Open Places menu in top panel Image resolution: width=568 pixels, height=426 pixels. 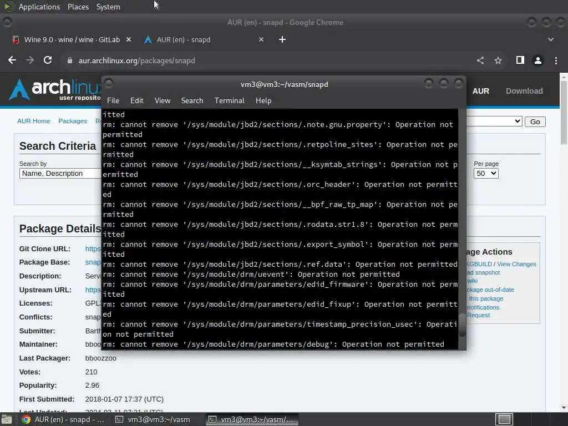[78, 7]
